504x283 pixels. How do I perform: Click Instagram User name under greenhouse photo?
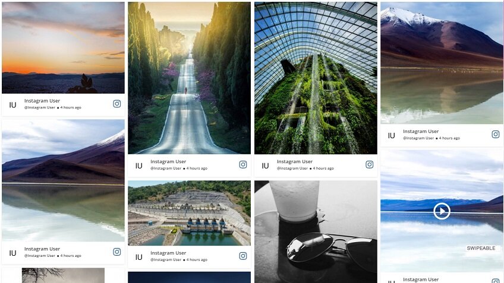click(x=295, y=161)
